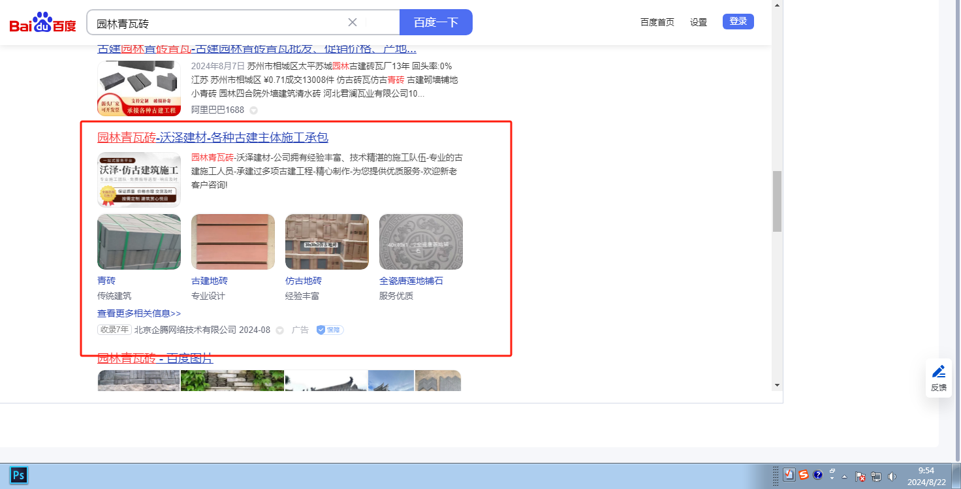961x489 pixels.
Task: Click the 北京企腾网络技术有限公司 company name
Action: tap(185, 330)
